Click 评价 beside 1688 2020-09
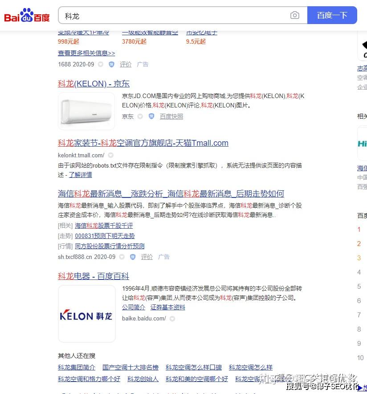This screenshot has height=394, width=367. coord(126,65)
